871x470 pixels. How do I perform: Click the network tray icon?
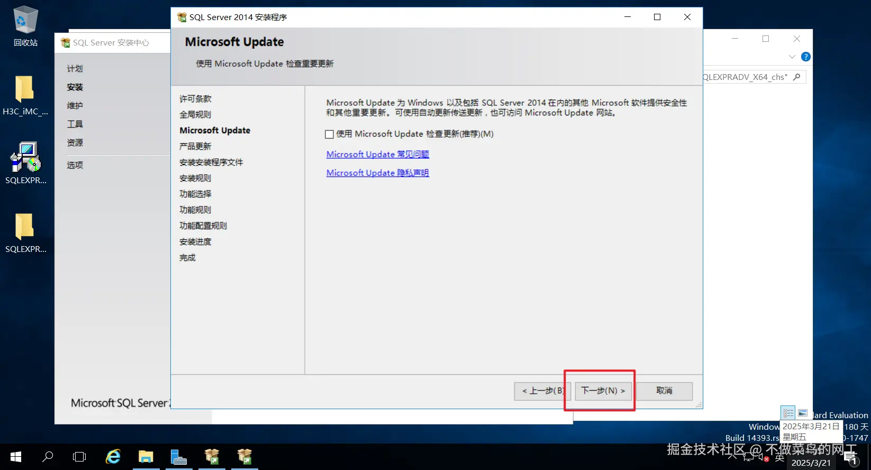point(748,457)
